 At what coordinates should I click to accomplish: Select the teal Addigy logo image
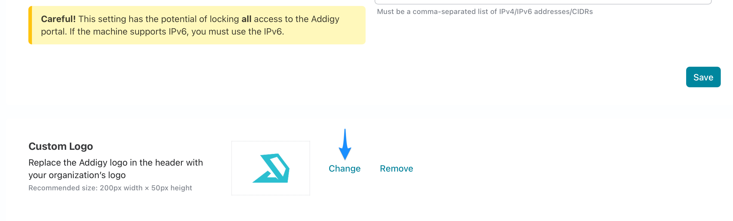pyautogui.click(x=271, y=168)
